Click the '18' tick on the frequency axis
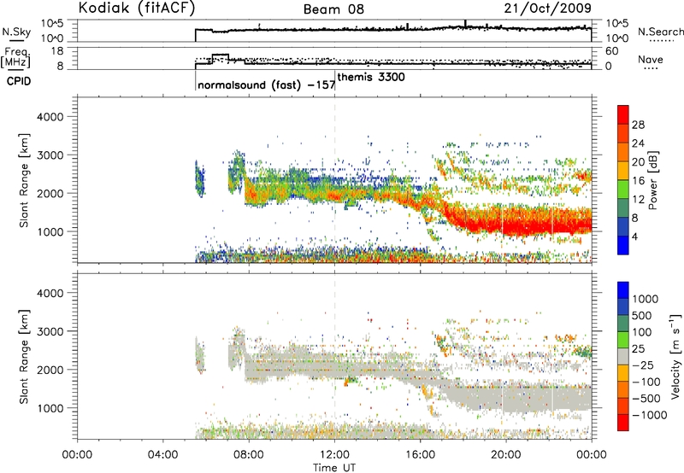Viewport: 684px width, 473px height. [x=56, y=51]
